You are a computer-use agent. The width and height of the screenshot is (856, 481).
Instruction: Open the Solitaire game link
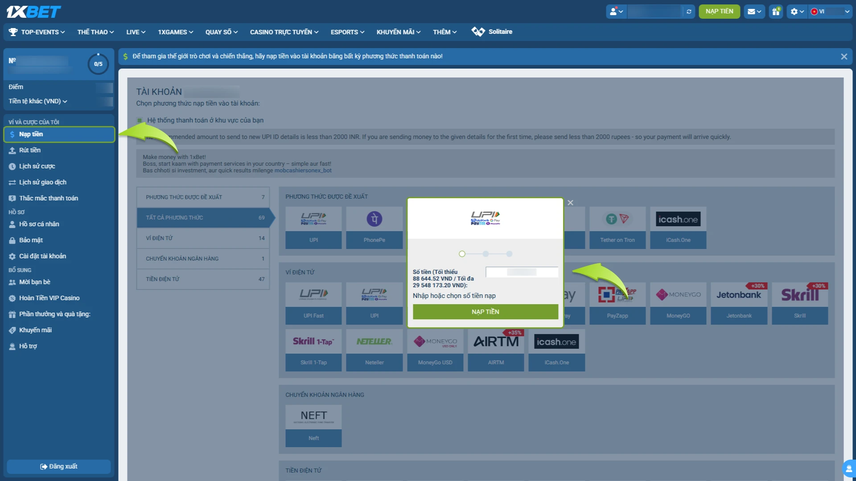tap(492, 32)
